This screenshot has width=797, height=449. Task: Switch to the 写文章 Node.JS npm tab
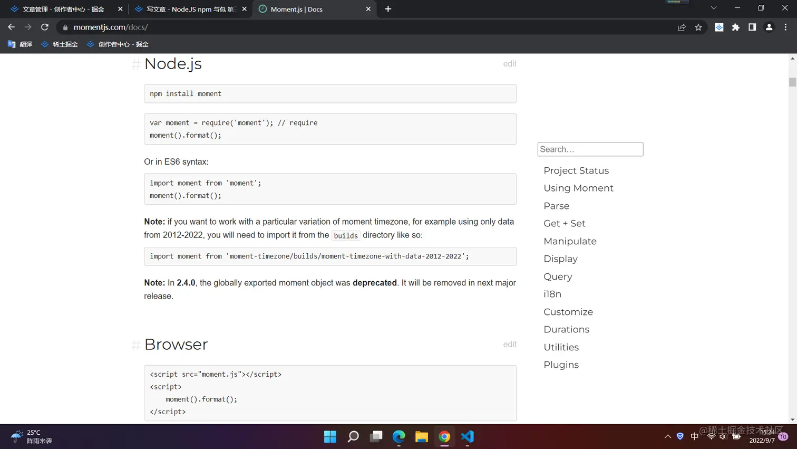point(191,9)
